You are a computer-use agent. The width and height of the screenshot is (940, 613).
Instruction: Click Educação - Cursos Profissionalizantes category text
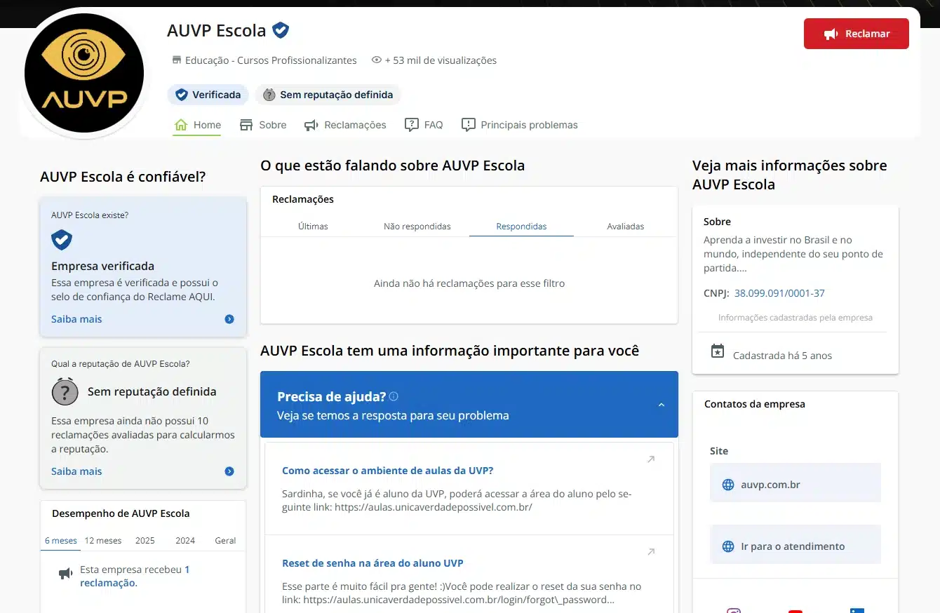(x=271, y=60)
